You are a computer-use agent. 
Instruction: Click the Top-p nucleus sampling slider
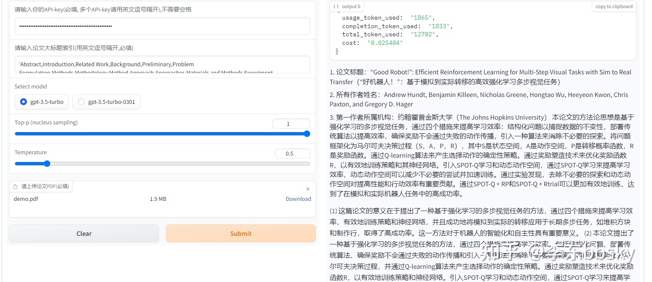(162, 134)
